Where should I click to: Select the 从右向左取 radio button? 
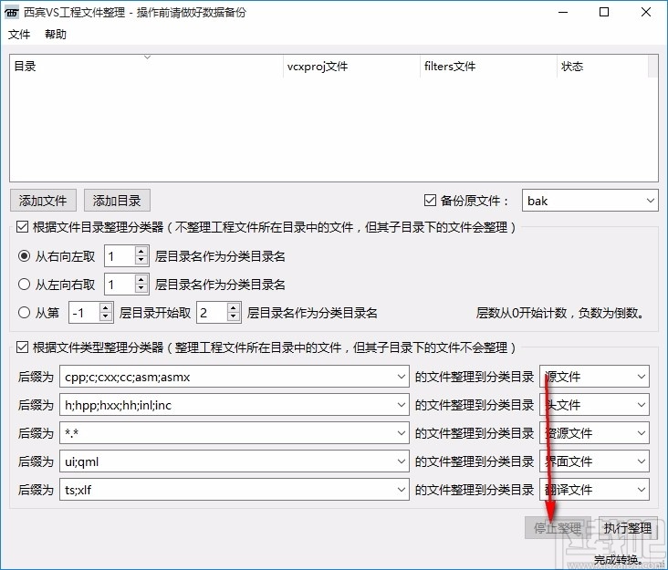24,256
